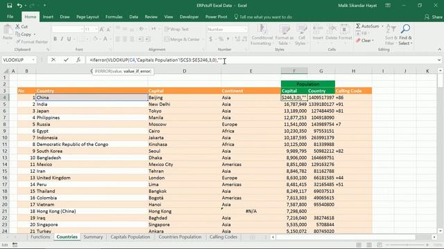
Task: Toggle italic formatting
Action: click(62, 39)
